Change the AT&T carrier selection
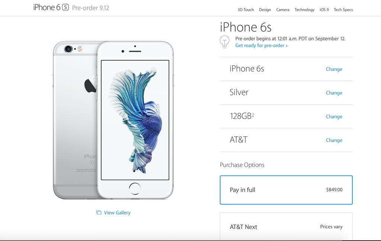The height and width of the screenshot is (241, 381). coord(334,140)
